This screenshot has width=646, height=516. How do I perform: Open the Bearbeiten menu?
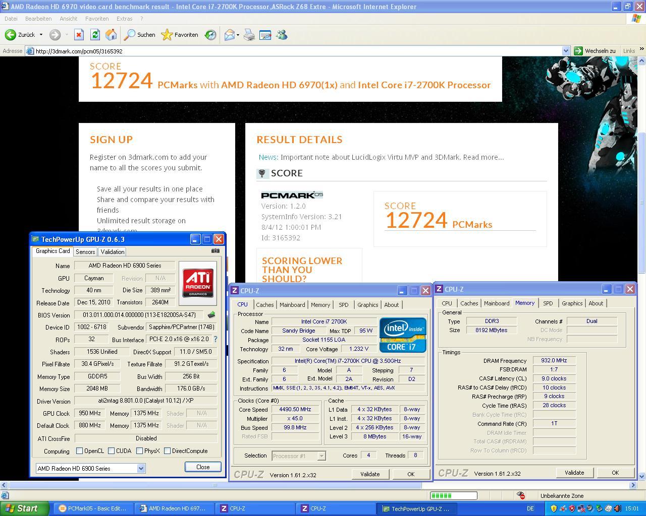38,19
